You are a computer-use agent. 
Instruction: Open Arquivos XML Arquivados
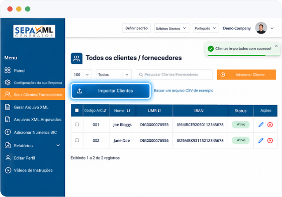coord(33,120)
